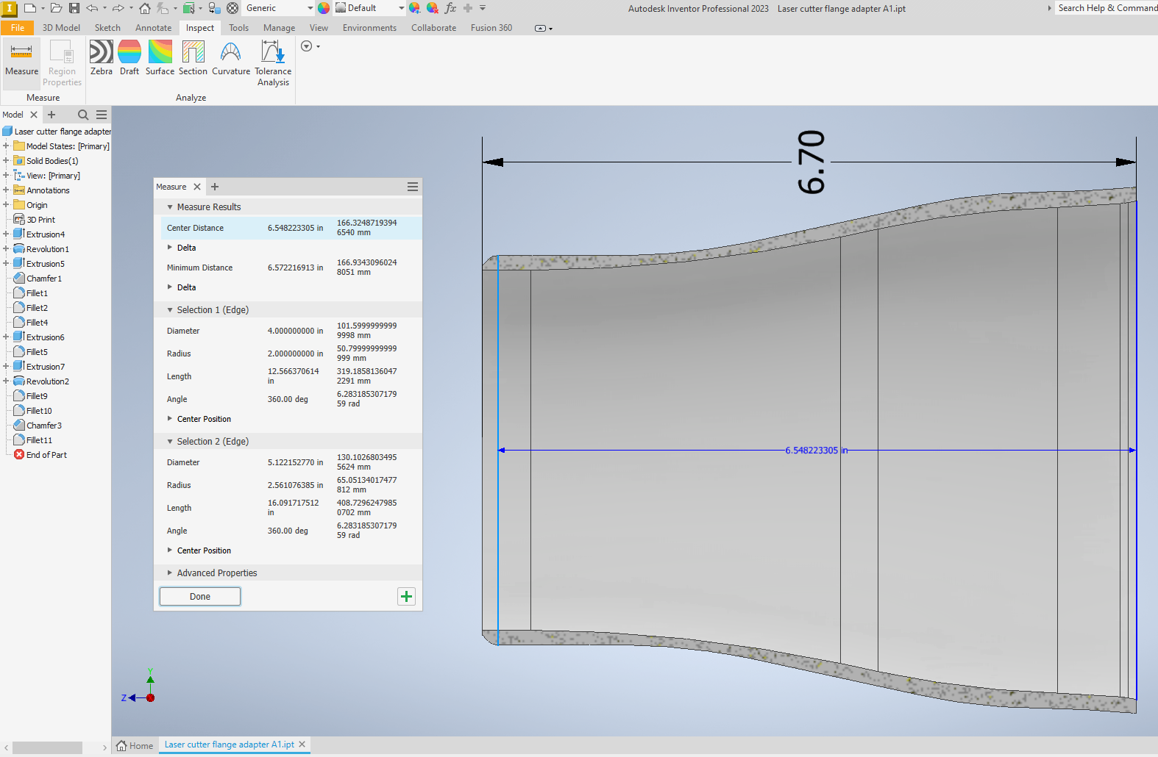The image size is (1158, 757).
Task: Redo the last undone action
Action: (x=118, y=8)
